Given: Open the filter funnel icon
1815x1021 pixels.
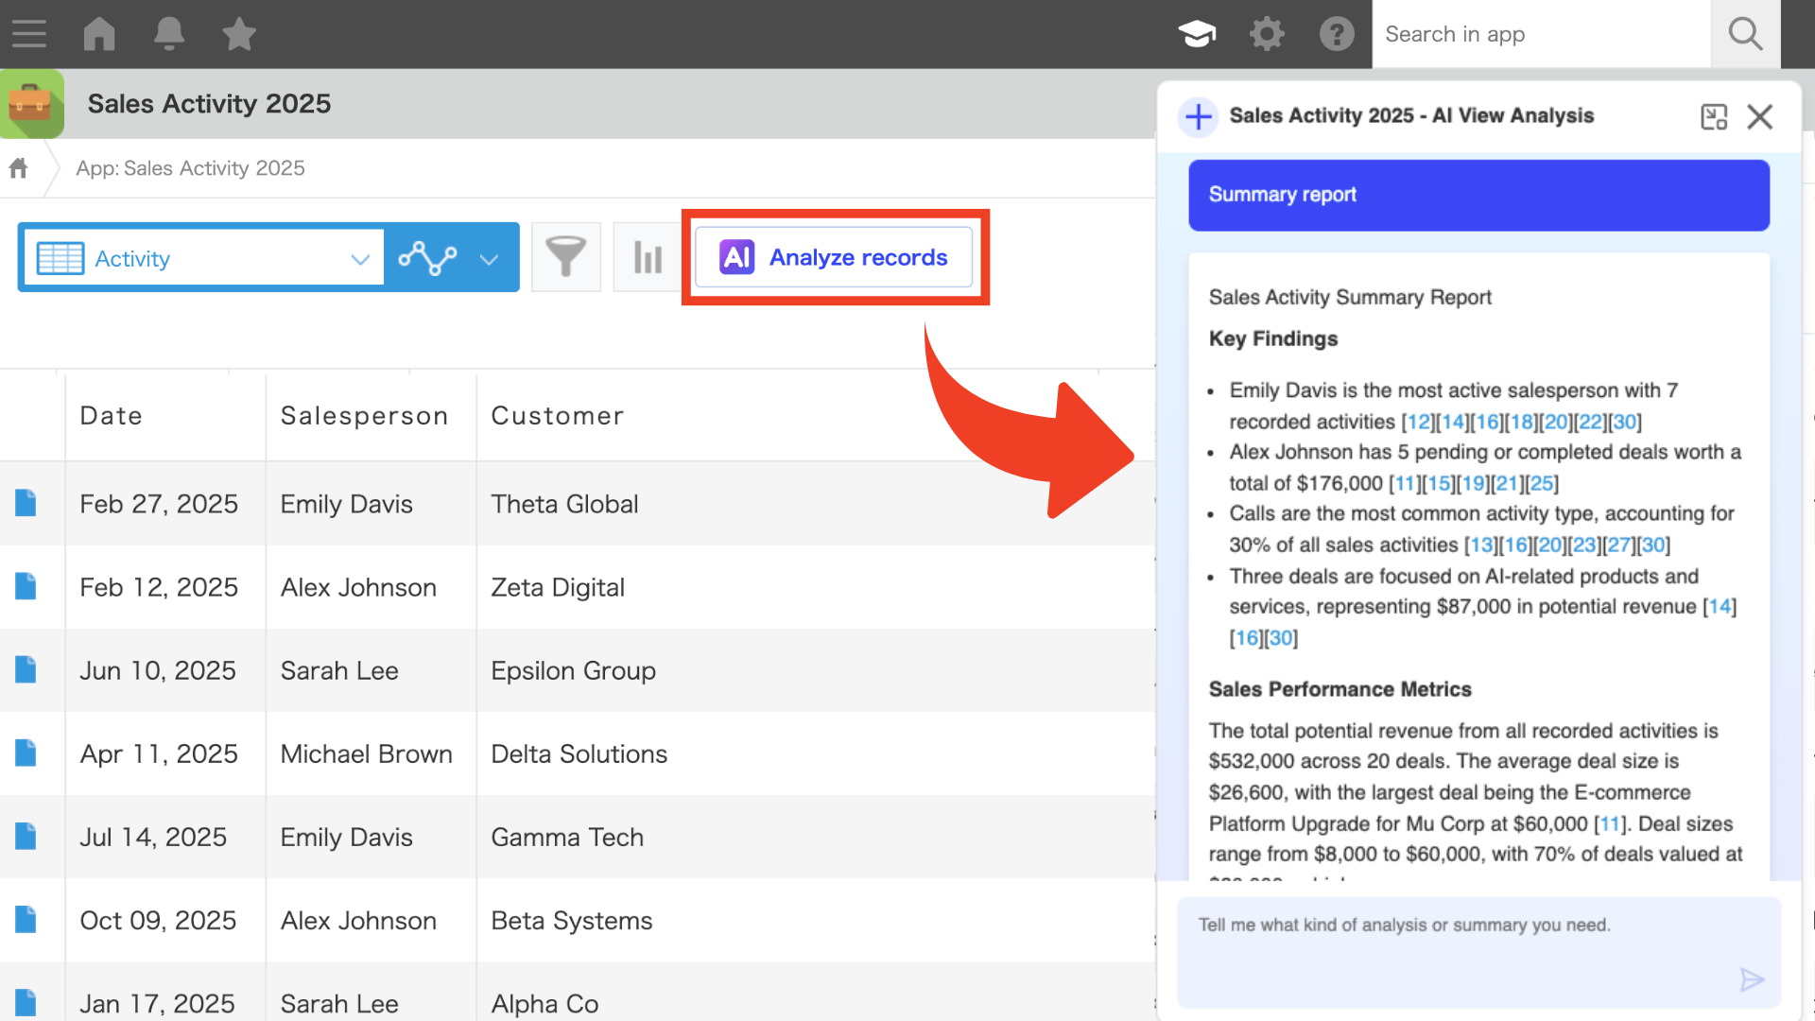Looking at the screenshot, I should point(566,257).
